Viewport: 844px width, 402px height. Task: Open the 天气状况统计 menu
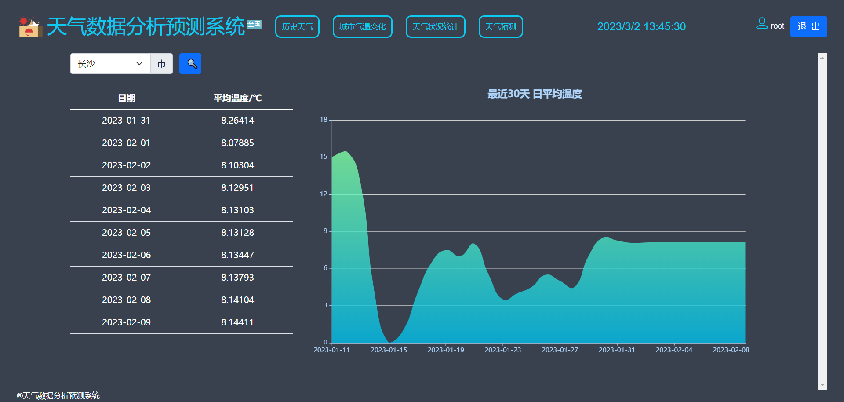[x=436, y=27]
